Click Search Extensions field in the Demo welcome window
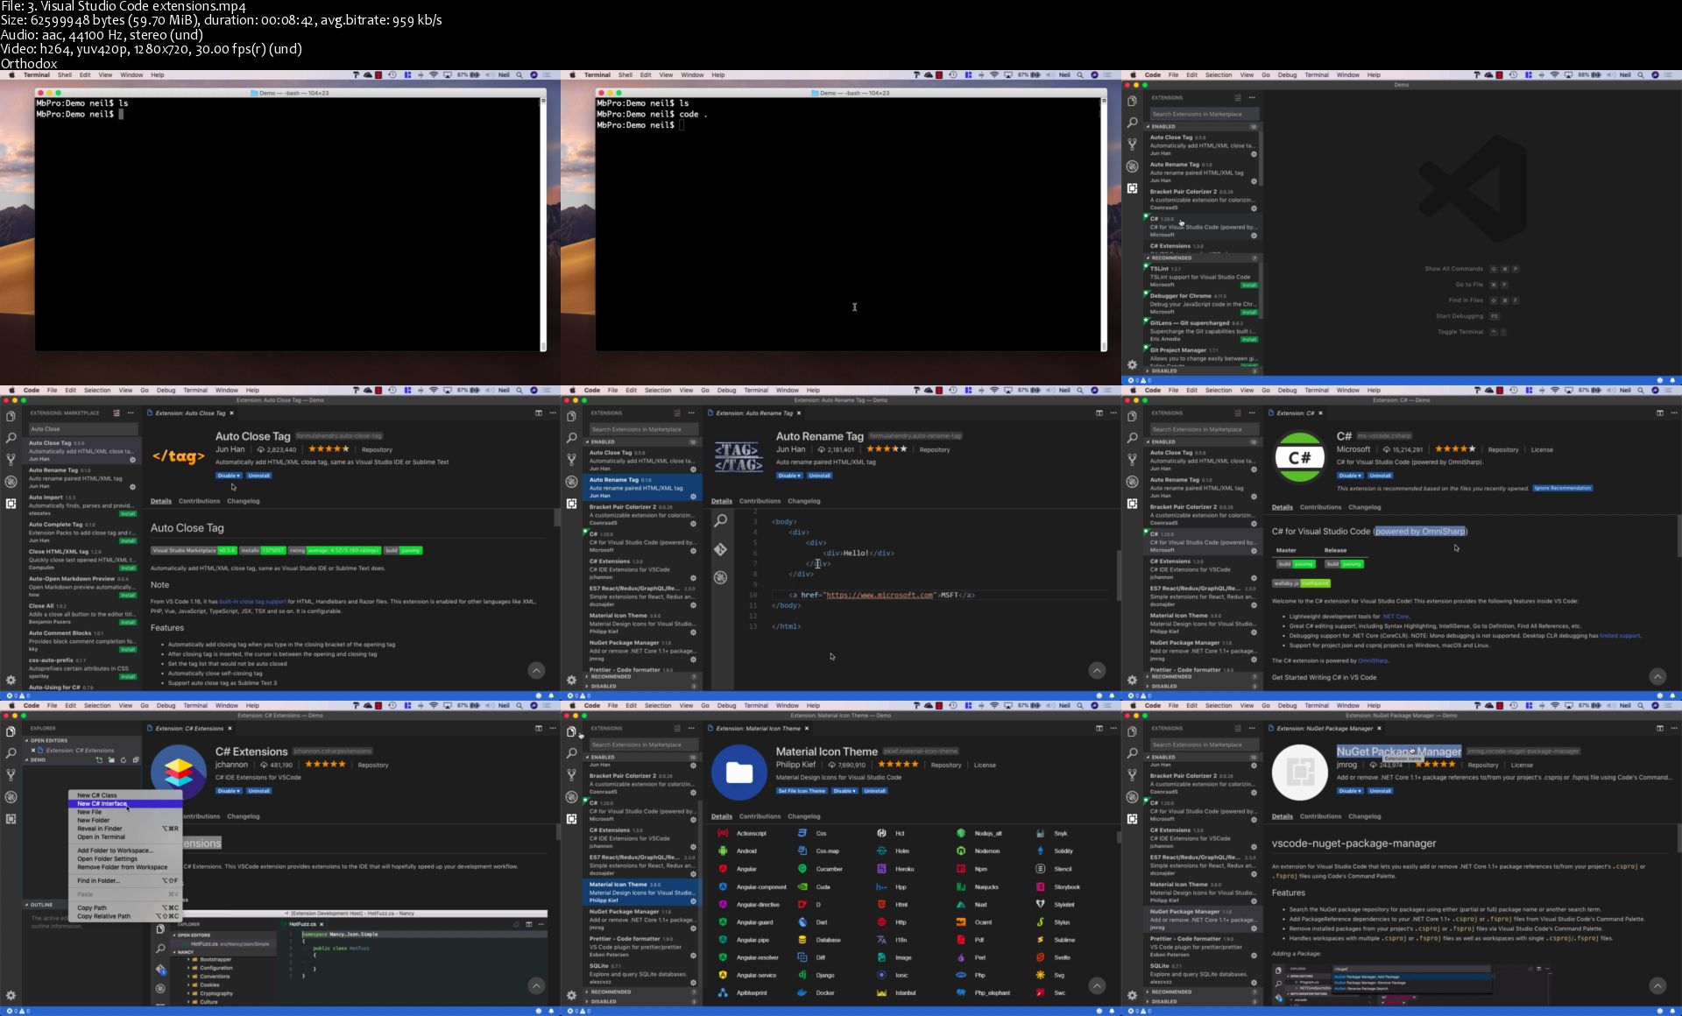The width and height of the screenshot is (1682, 1016). [x=1205, y=114]
